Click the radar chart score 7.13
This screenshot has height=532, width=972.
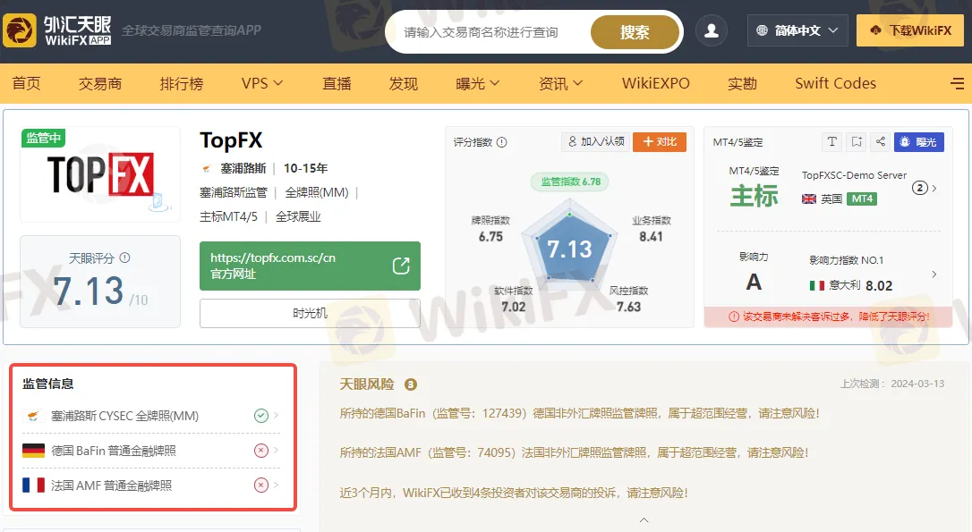click(x=569, y=249)
